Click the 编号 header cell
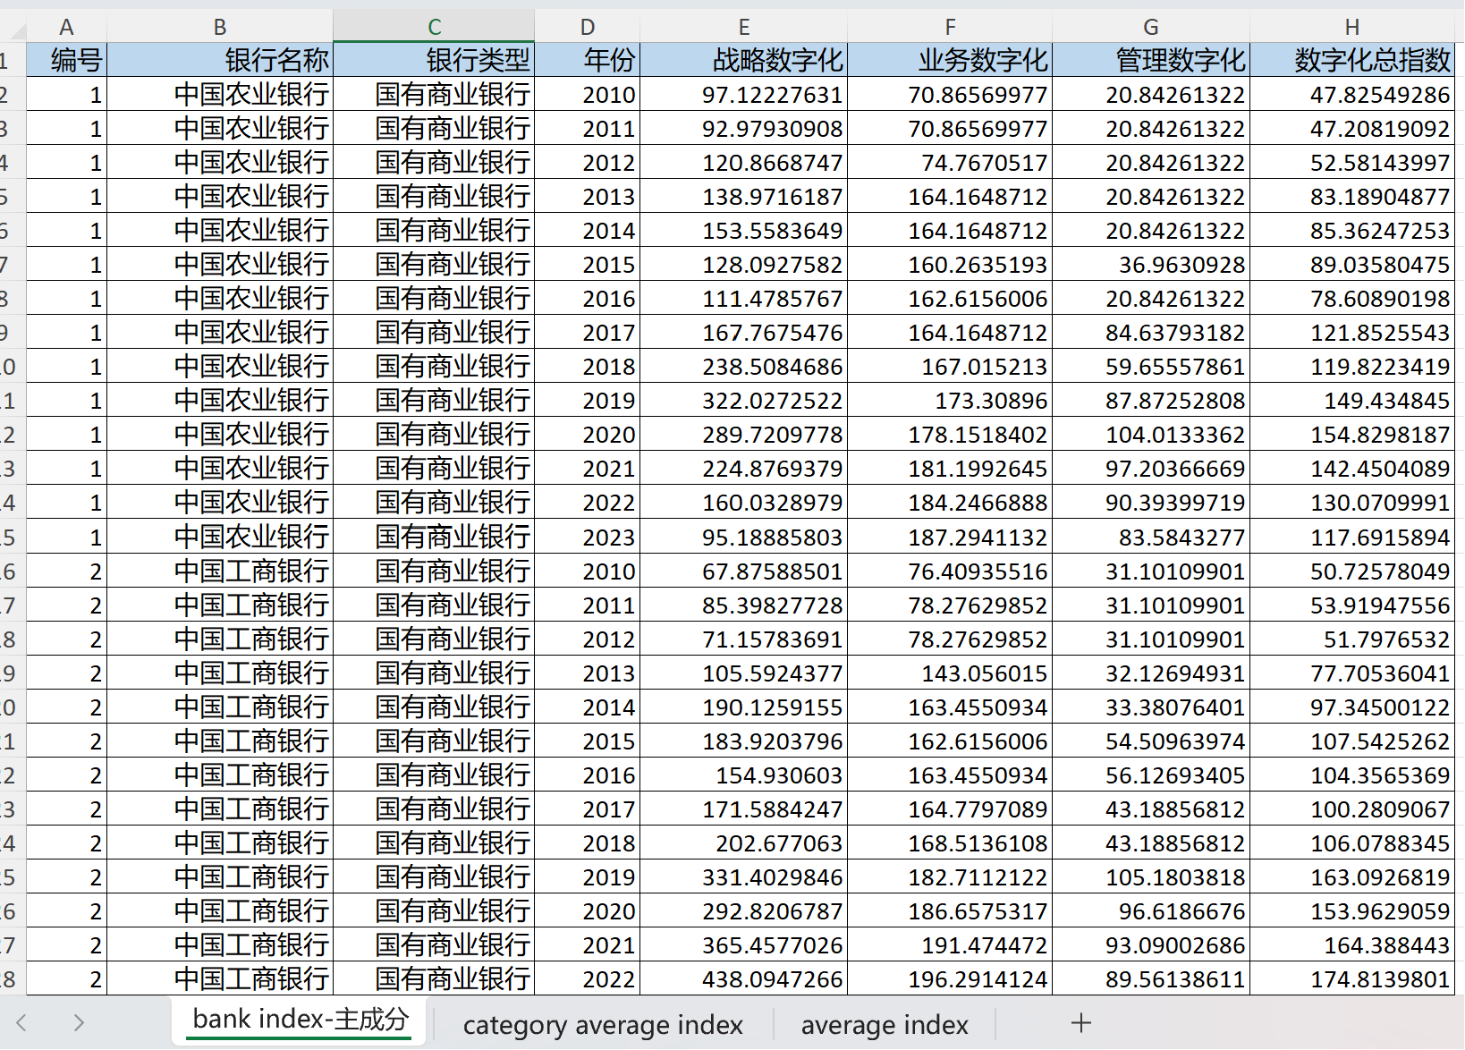 tap(66, 60)
